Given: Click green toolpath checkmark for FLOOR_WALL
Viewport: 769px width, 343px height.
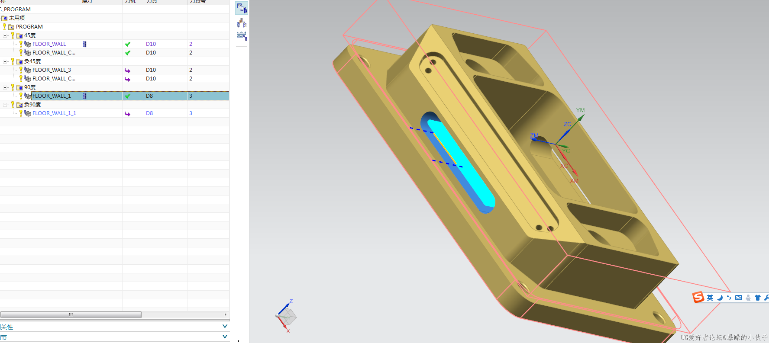Looking at the screenshot, I should [x=128, y=44].
